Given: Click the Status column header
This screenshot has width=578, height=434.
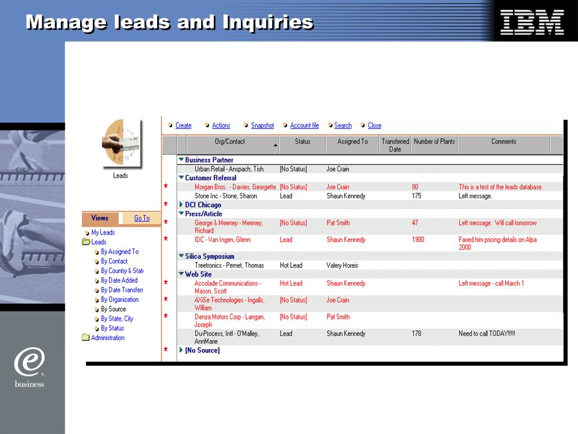Looking at the screenshot, I should (302, 145).
